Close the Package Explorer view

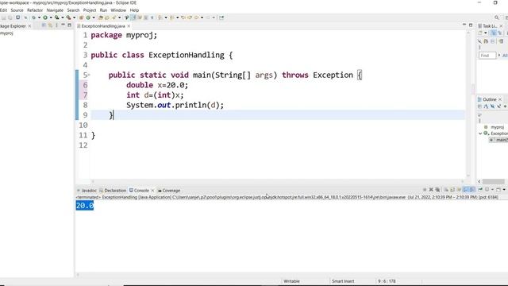(30, 26)
